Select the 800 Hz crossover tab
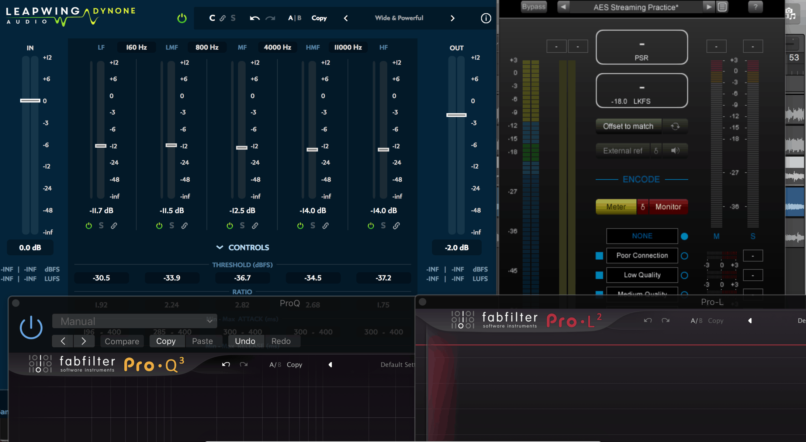Viewport: 806px width, 442px height. point(207,47)
